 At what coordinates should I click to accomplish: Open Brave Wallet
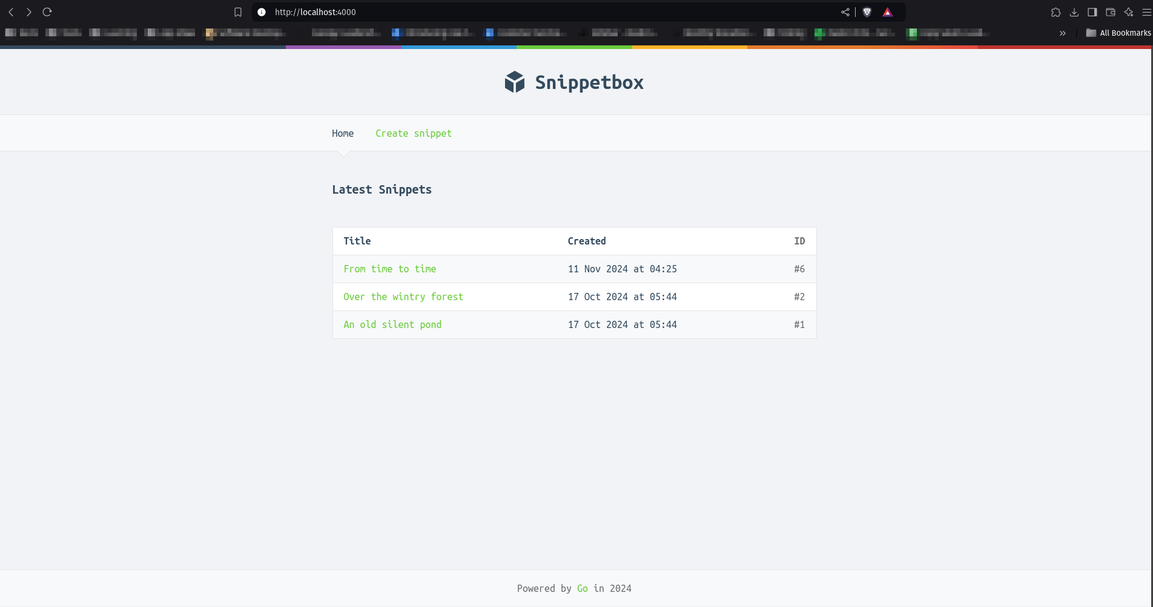click(1111, 12)
